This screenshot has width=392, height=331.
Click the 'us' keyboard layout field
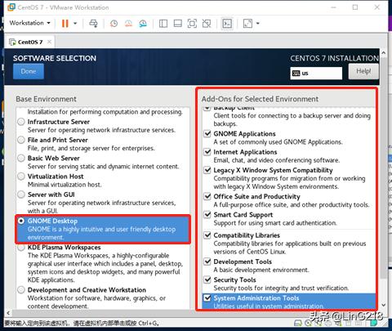316,73
